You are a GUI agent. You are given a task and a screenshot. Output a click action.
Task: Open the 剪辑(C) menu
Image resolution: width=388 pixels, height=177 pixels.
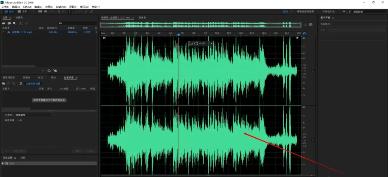(38, 7)
